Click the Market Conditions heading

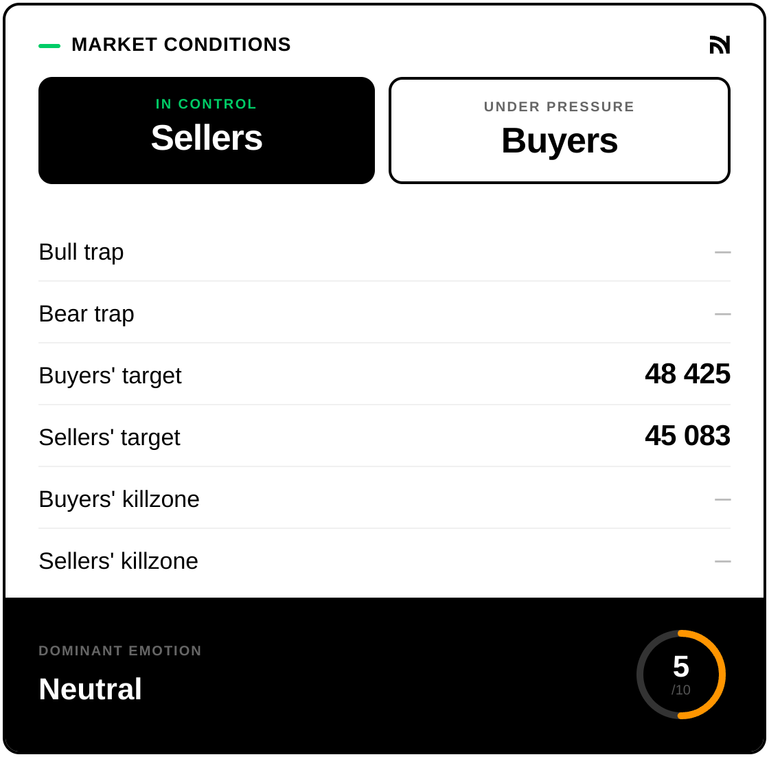pos(181,45)
